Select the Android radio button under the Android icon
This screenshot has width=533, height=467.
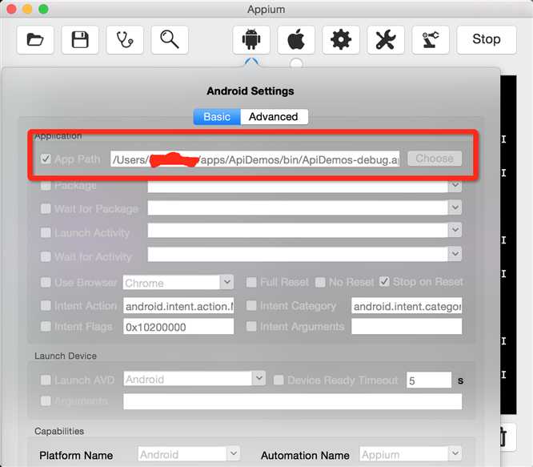tap(251, 62)
